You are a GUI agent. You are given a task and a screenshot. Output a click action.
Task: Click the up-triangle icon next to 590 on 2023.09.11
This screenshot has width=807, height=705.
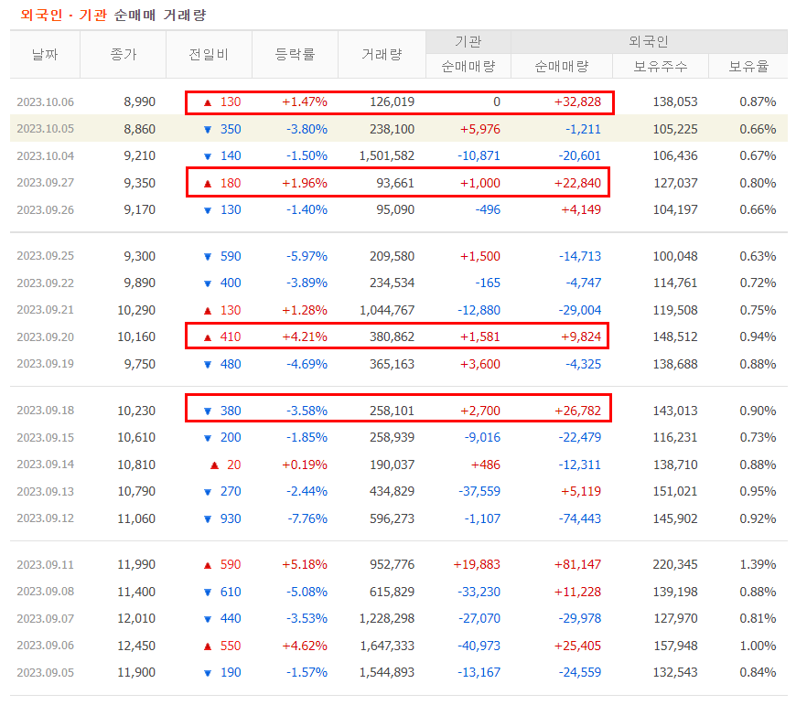[207, 565]
